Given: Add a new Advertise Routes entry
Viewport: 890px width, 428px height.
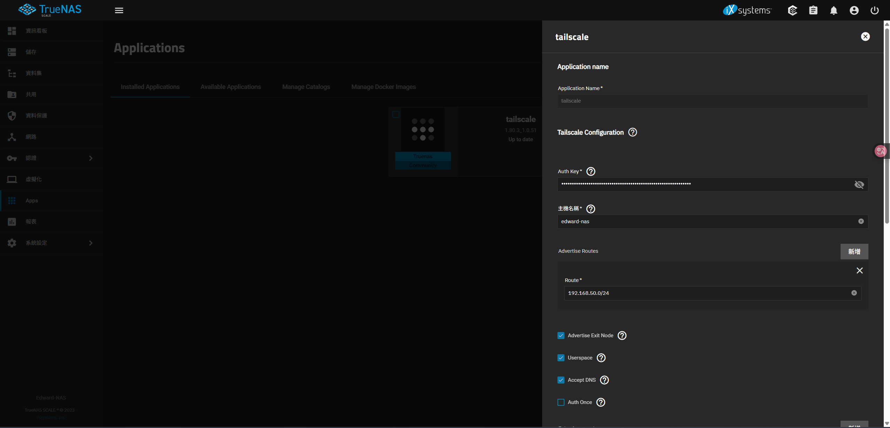Looking at the screenshot, I should pyautogui.click(x=854, y=251).
